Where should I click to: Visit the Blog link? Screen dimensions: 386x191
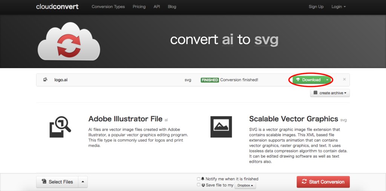click(172, 7)
